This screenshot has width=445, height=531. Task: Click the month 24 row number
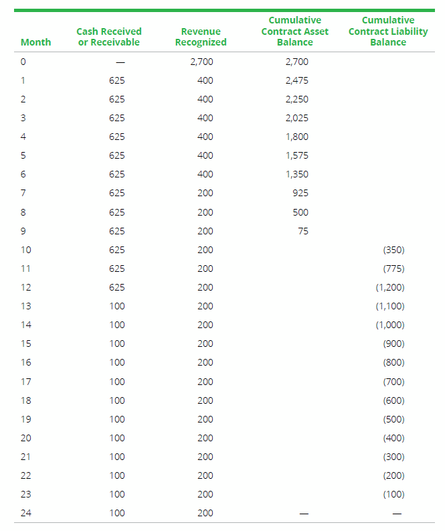tap(26, 513)
